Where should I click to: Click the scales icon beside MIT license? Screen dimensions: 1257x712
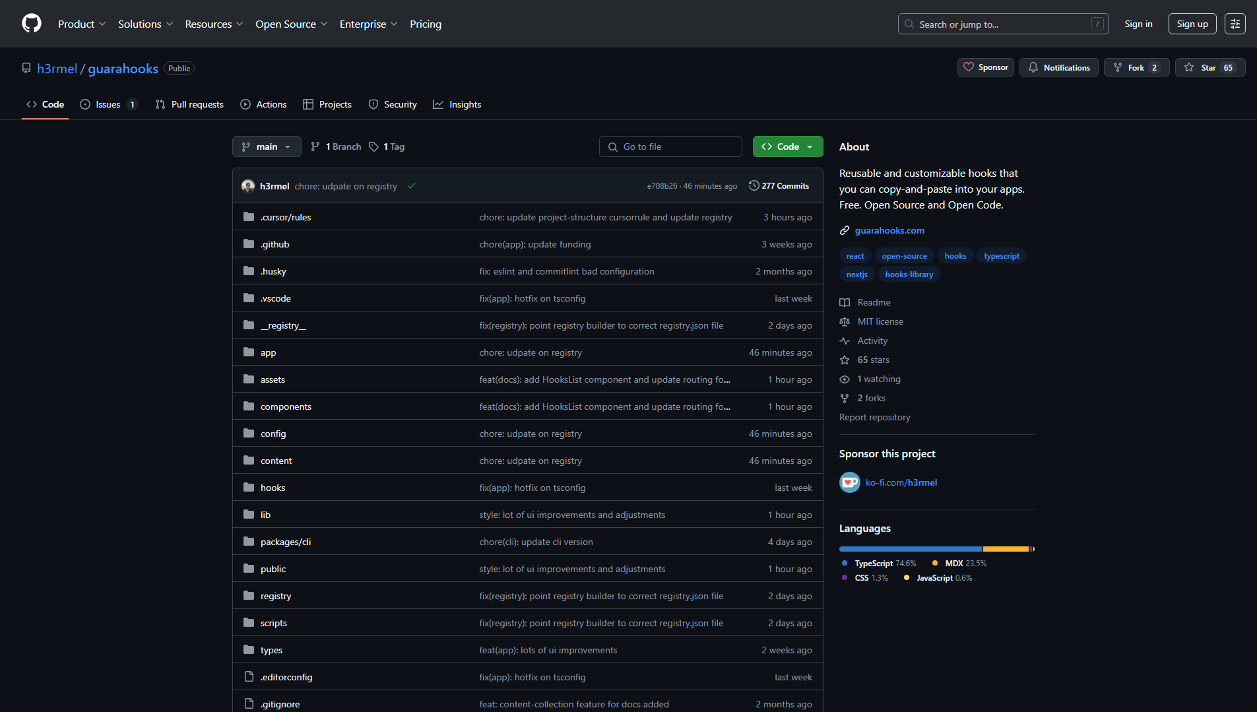844,321
